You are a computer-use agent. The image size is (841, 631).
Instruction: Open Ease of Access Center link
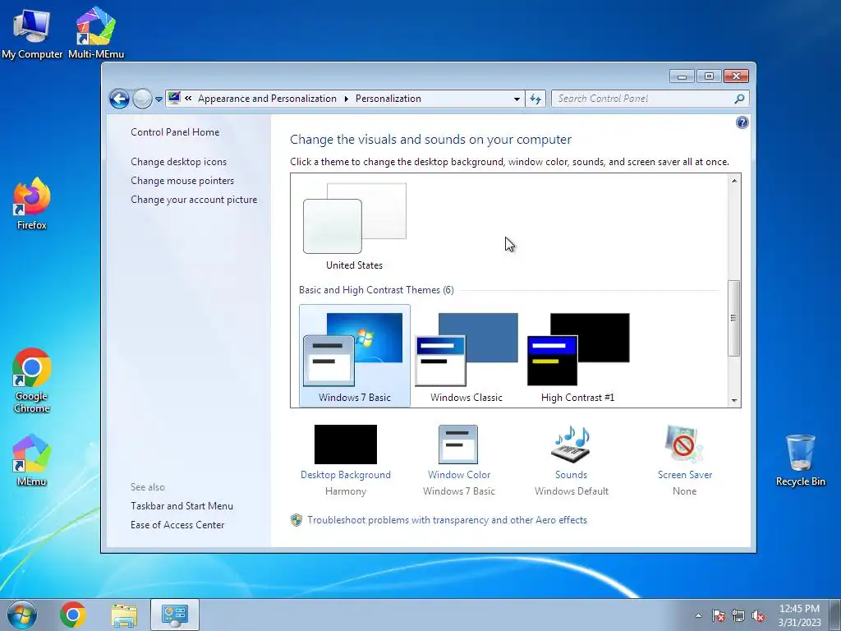click(x=177, y=524)
